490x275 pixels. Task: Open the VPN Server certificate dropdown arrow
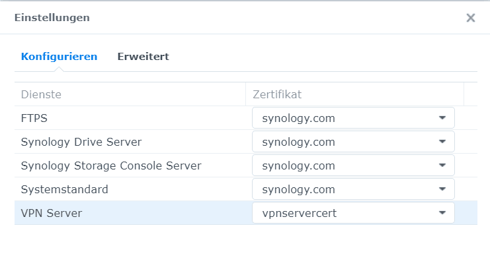click(442, 212)
